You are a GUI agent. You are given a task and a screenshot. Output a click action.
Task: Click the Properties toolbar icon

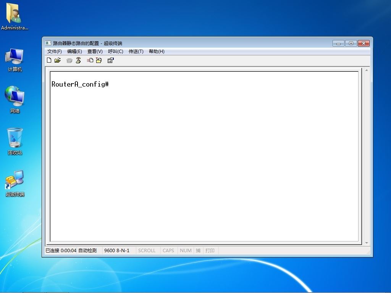click(x=110, y=60)
